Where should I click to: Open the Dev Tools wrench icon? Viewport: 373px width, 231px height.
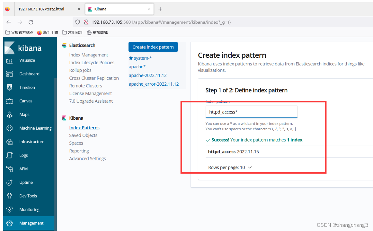tap(10, 196)
